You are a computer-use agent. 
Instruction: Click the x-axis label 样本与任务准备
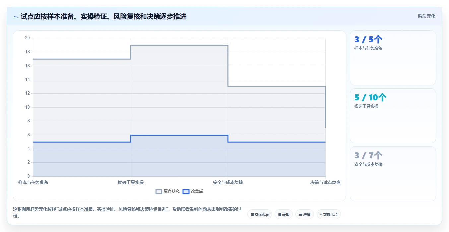33,182
